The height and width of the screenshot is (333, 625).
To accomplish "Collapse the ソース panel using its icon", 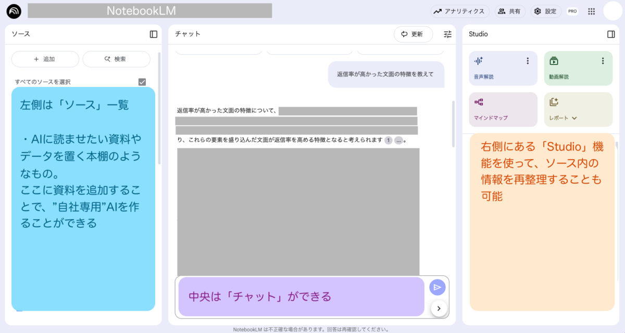I will 154,34.
